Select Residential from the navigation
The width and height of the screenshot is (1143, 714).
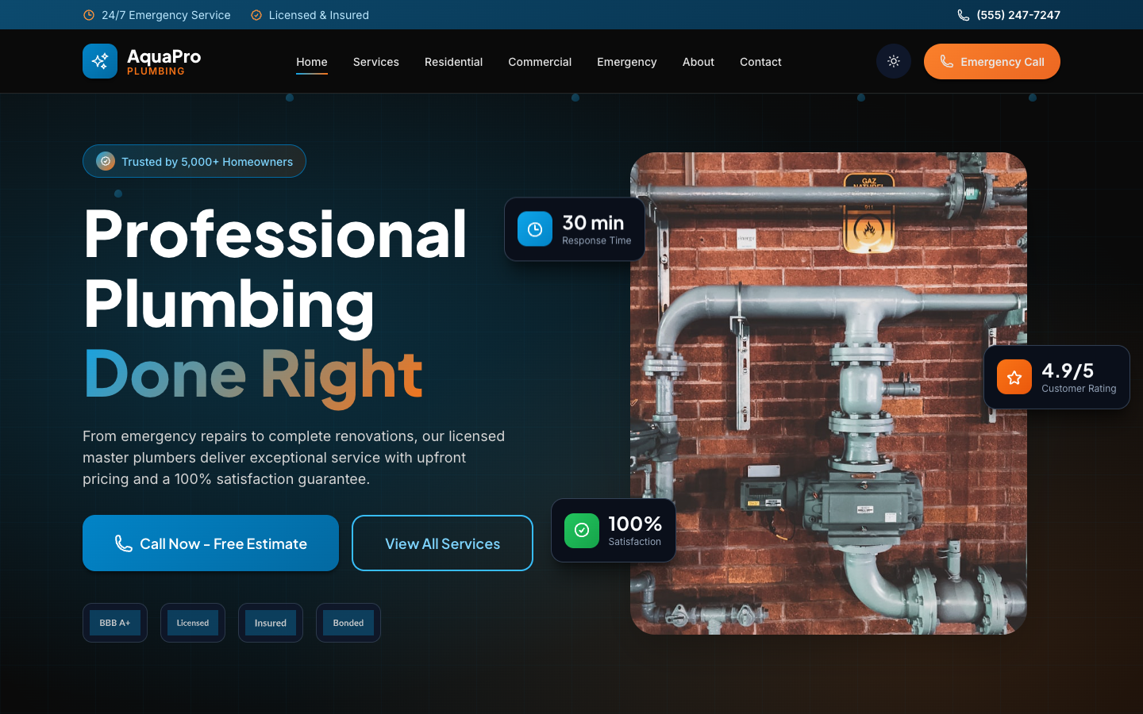(x=453, y=62)
